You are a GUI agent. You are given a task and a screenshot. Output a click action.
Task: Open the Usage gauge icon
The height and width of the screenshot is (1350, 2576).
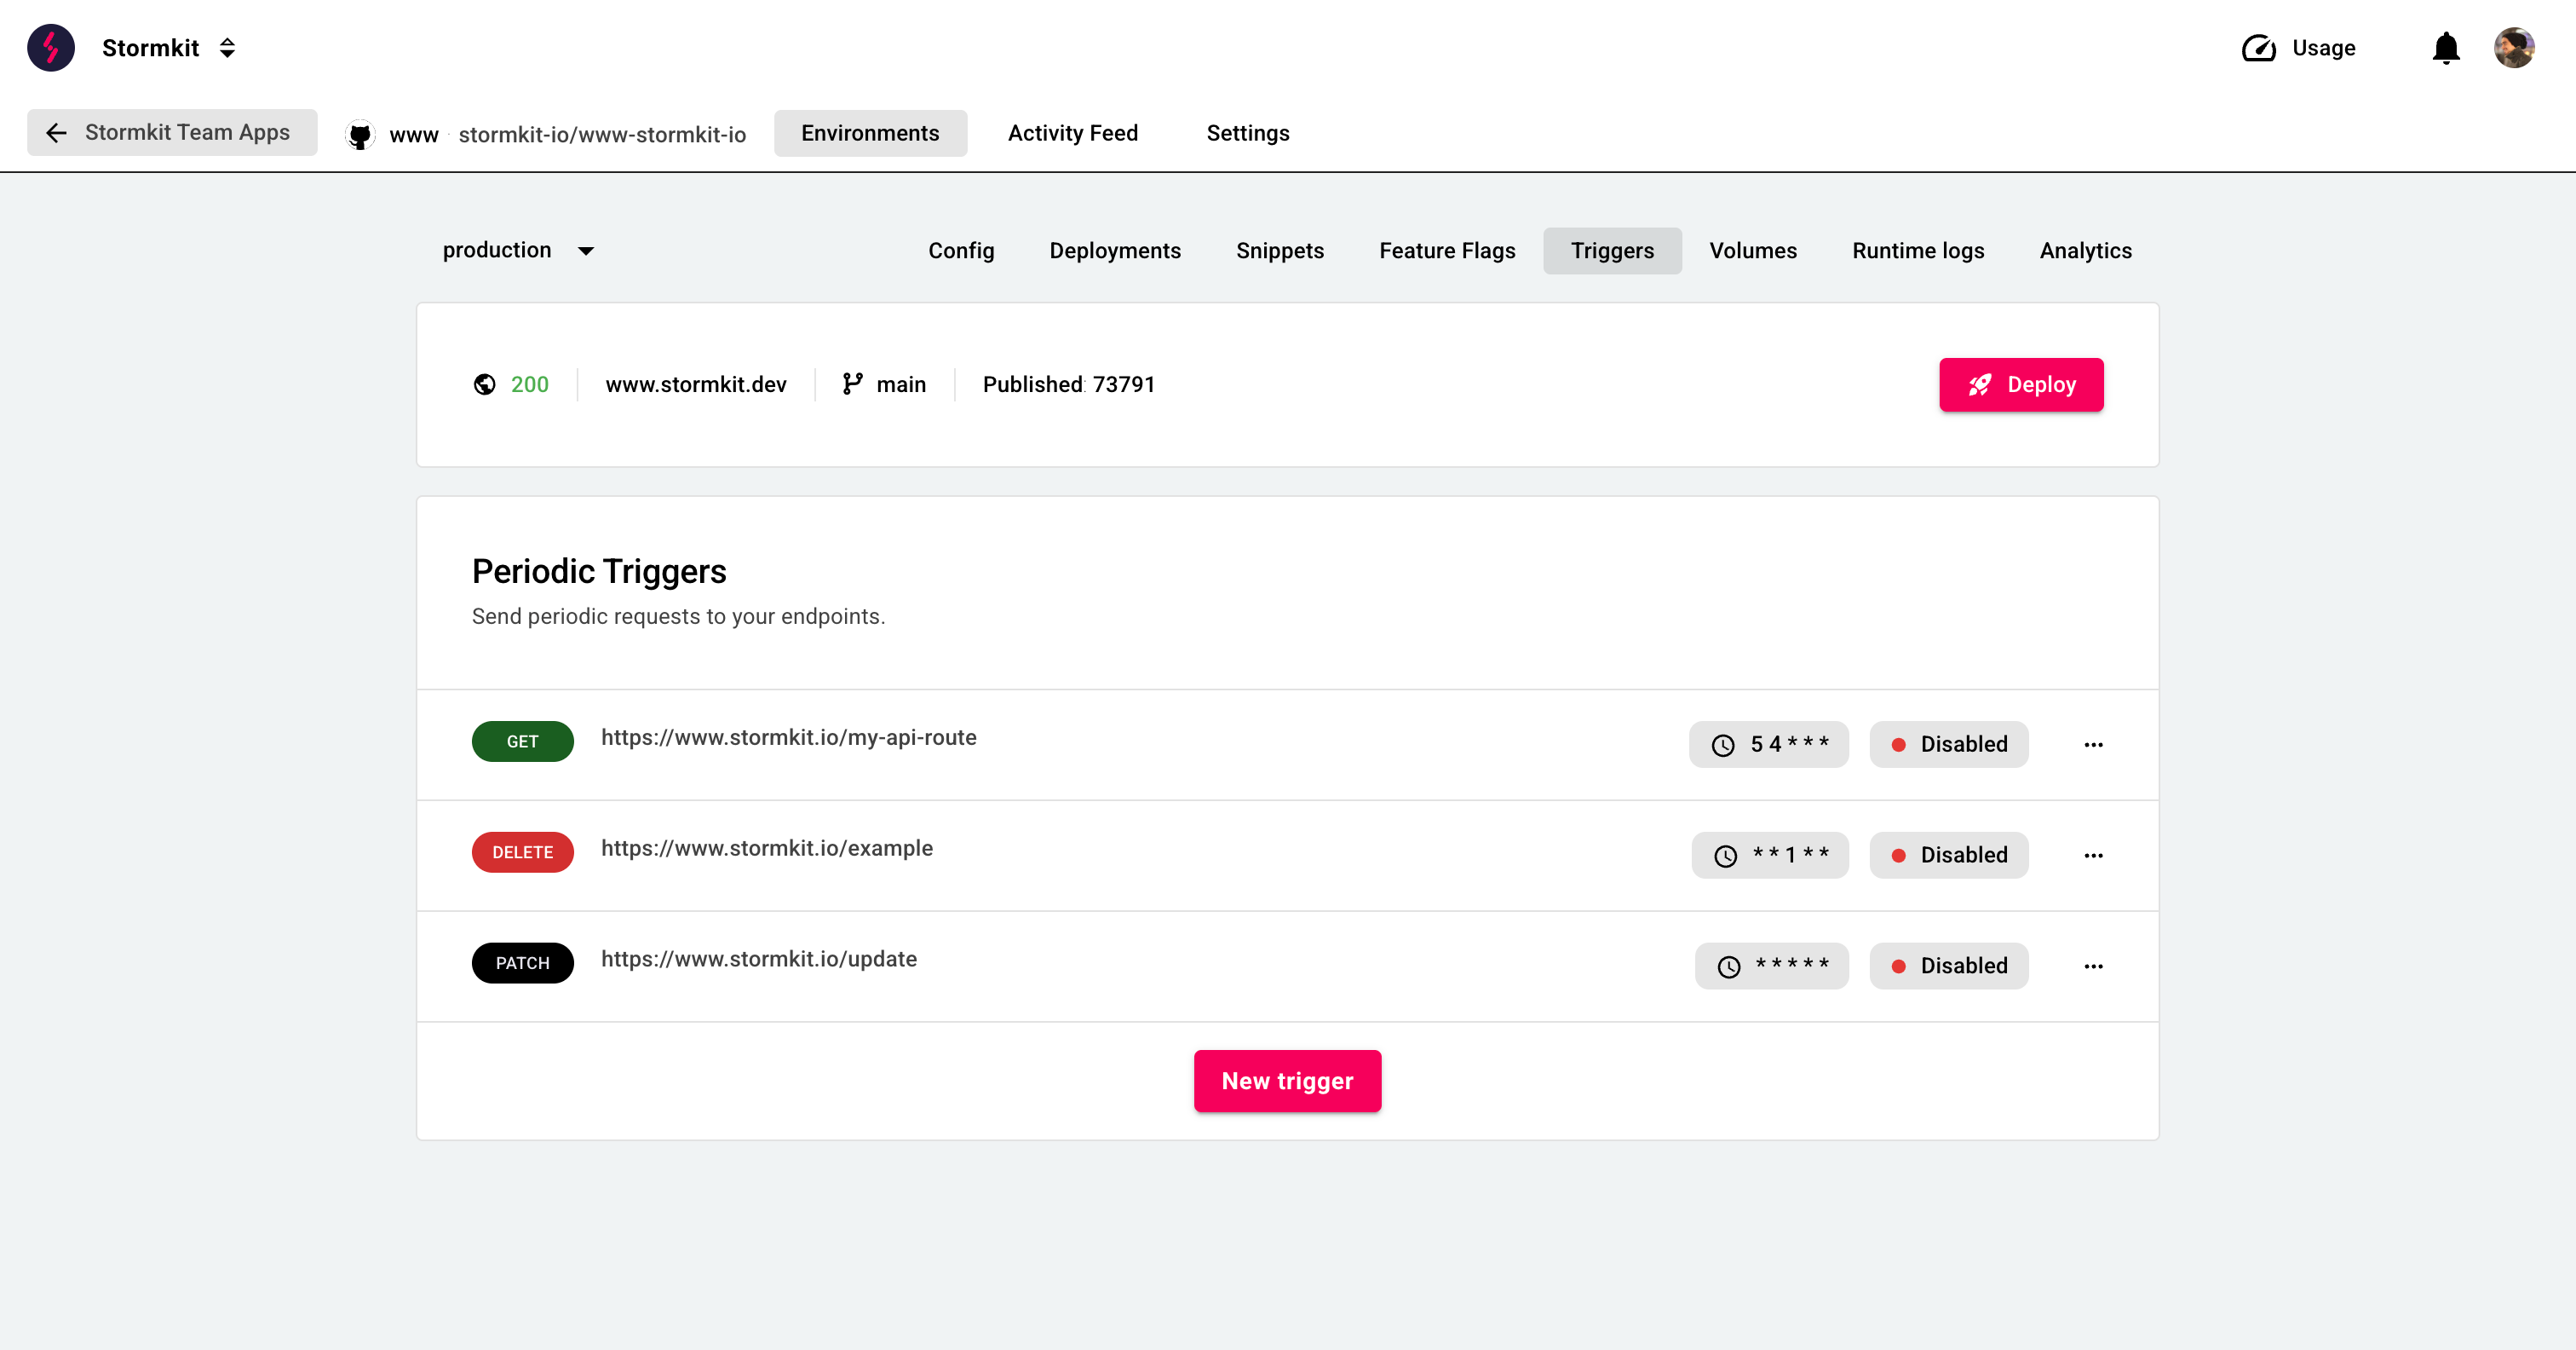[x=2258, y=48]
